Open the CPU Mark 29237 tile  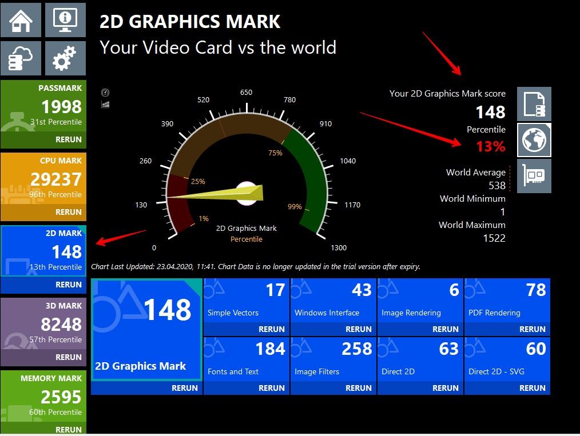[43, 178]
